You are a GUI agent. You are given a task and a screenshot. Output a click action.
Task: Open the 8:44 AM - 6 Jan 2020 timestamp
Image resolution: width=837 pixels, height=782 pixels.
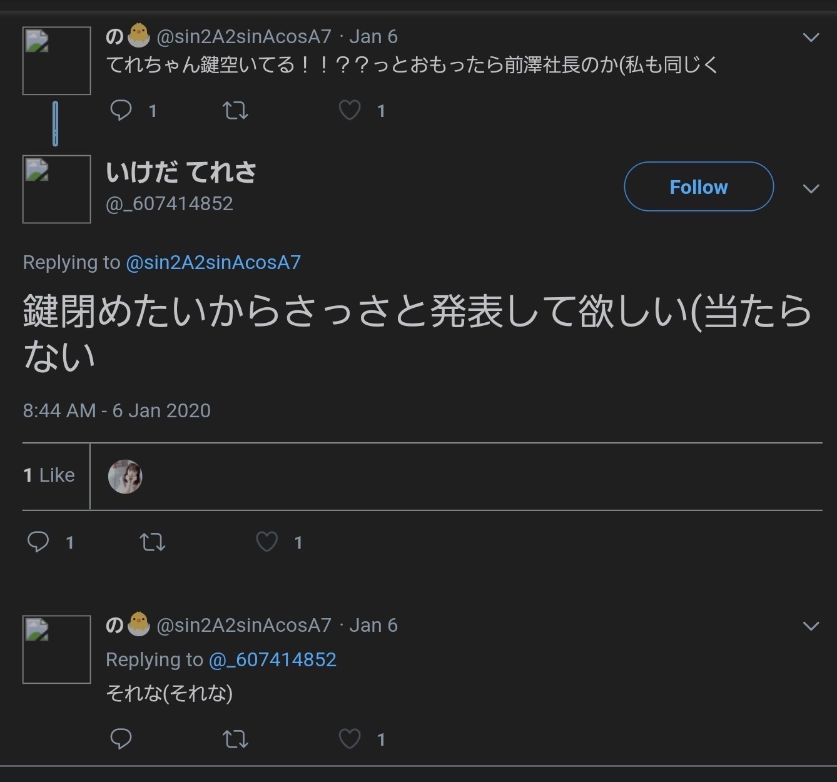(x=117, y=410)
